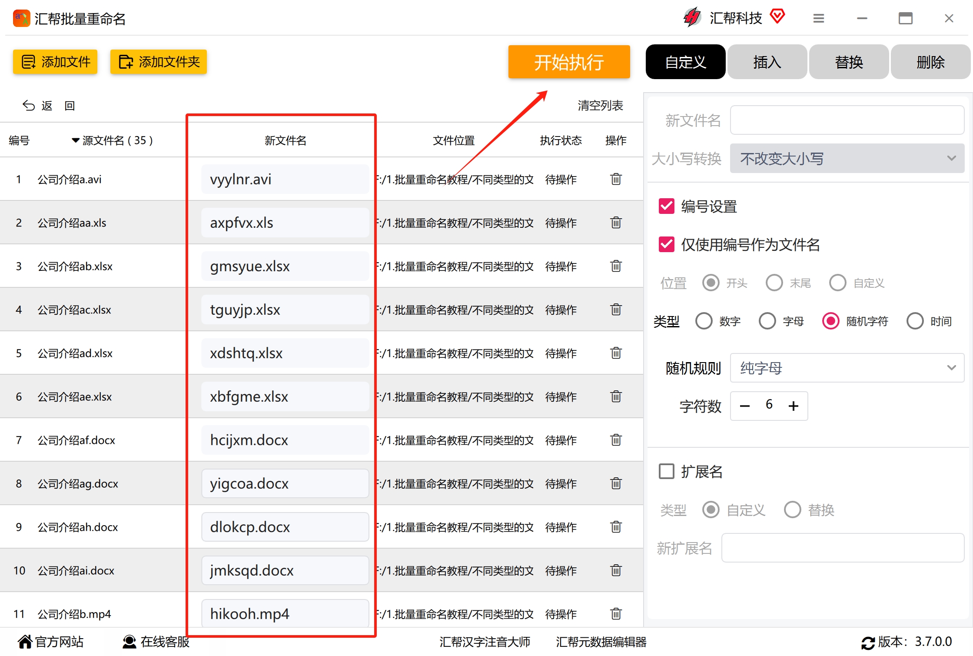The width and height of the screenshot is (973, 656).
Task: Open 汇帮元数据编辑器 link
Action: click(x=601, y=642)
